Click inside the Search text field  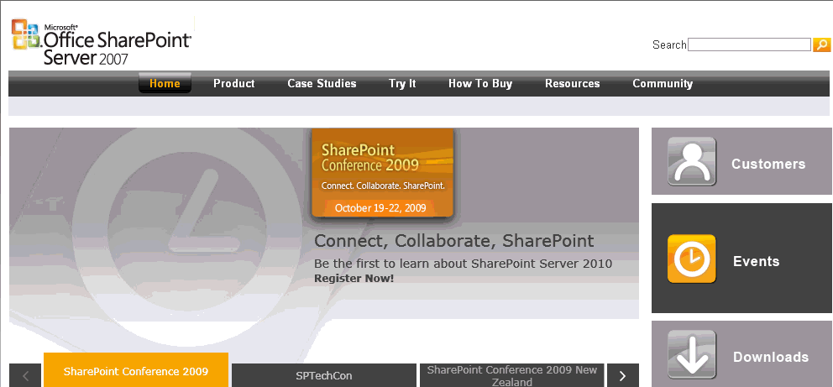click(x=749, y=44)
